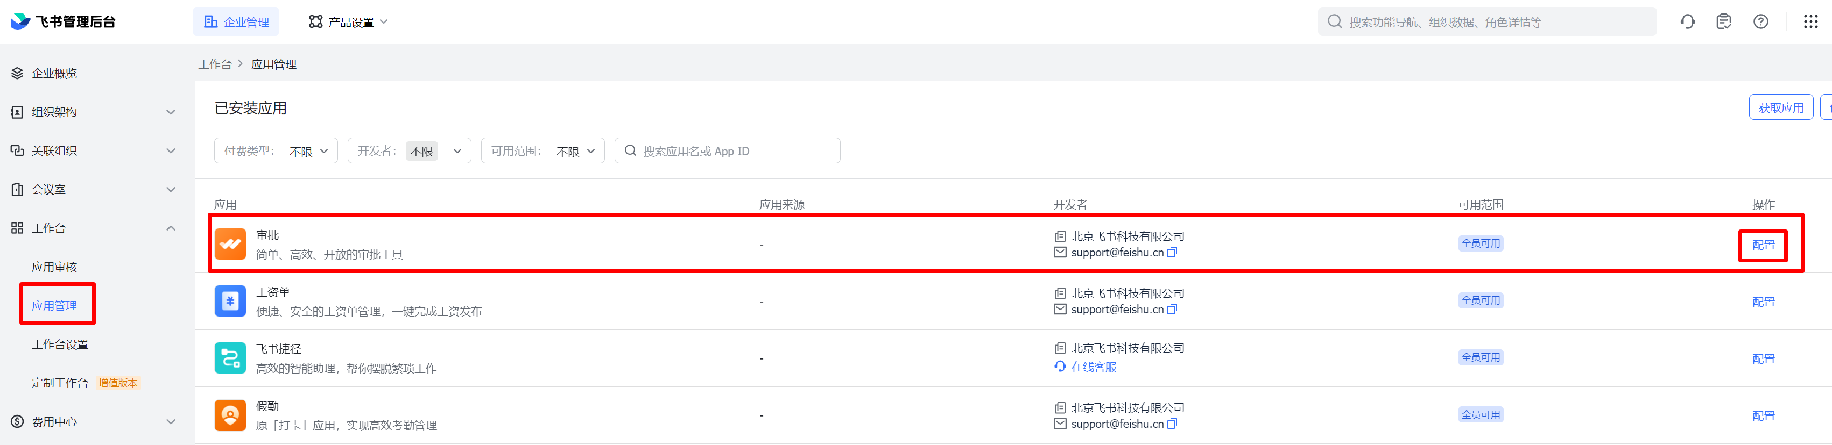The image size is (1832, 445).
Task: Focus the 搜索应用名或 App ID field
Action: [732, 151]
